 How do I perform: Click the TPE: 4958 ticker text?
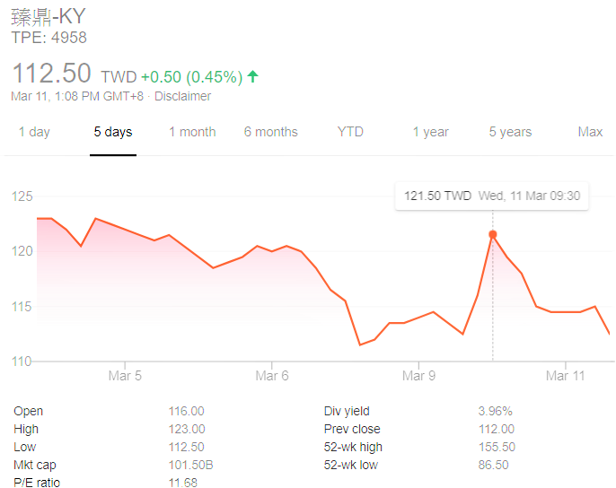[48, 38]
